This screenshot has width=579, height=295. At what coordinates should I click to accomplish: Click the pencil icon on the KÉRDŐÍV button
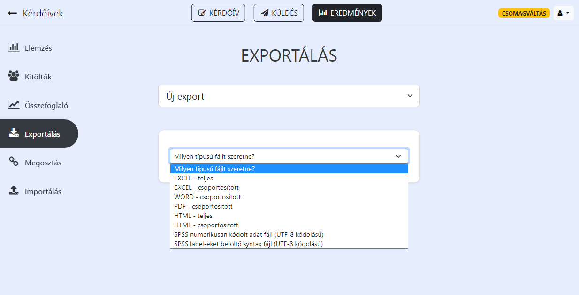pyautogui.click(x=202, y=13)
